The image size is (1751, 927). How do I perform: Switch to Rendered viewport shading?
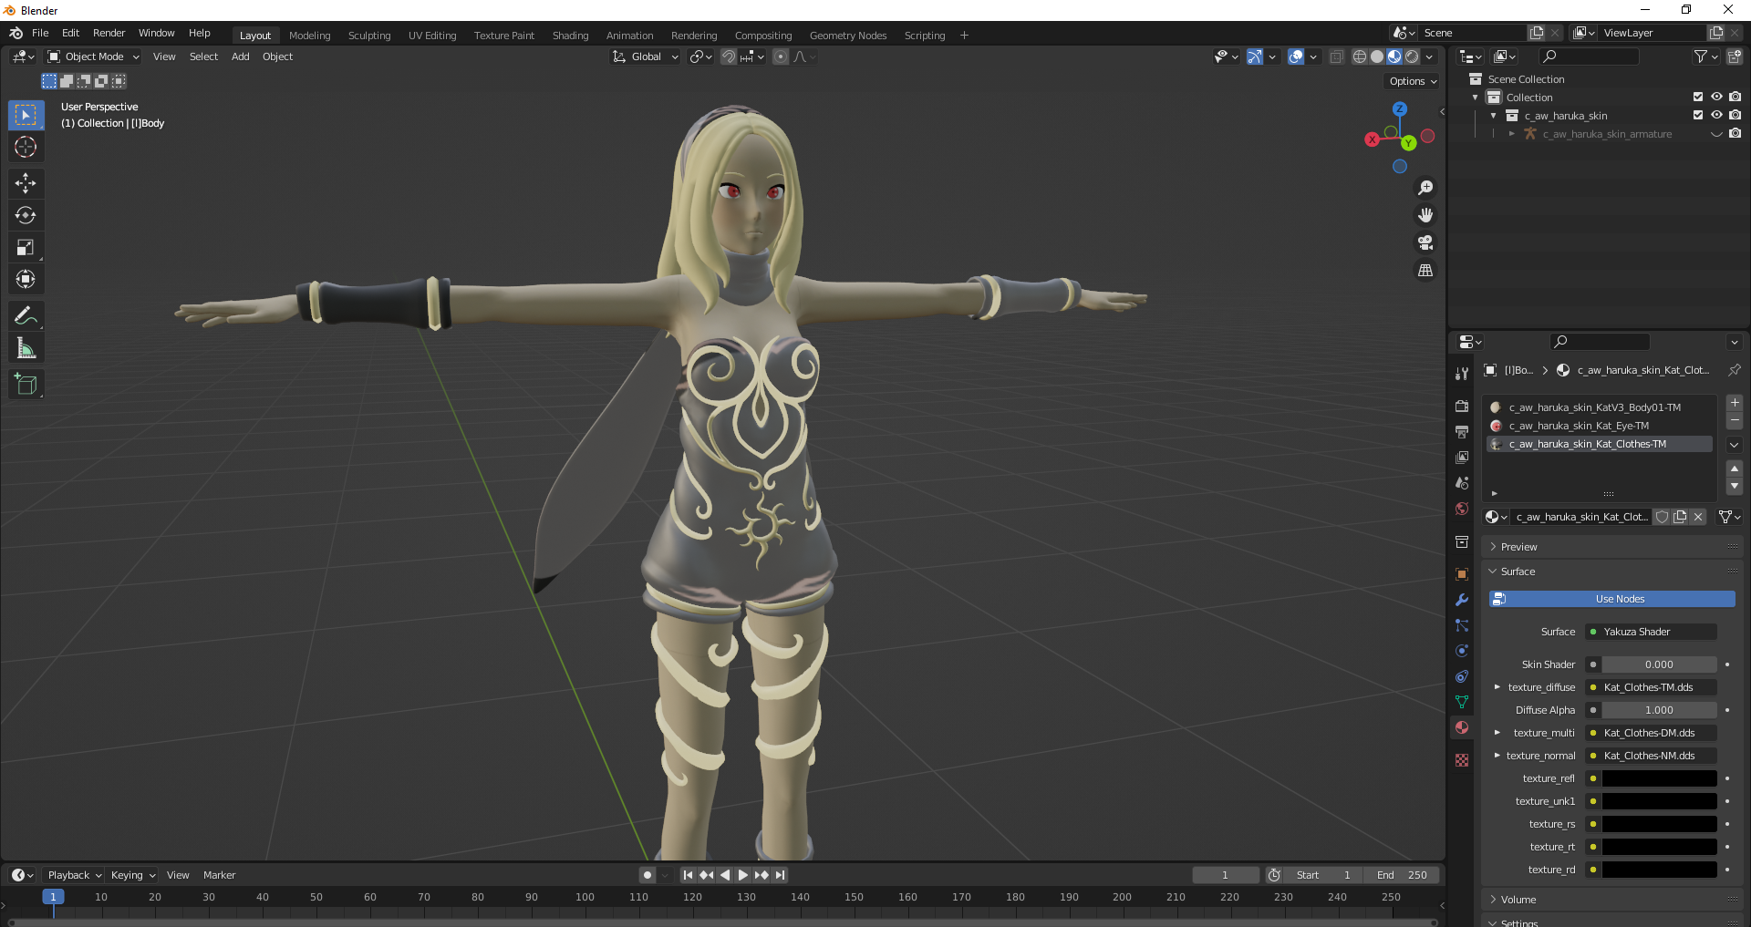tap(1412, 57)
